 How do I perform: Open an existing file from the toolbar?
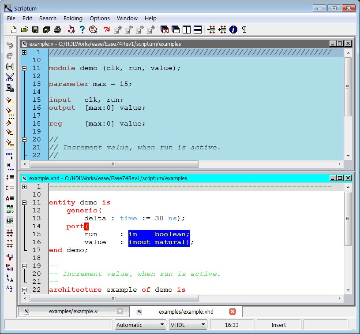[24, 30]
